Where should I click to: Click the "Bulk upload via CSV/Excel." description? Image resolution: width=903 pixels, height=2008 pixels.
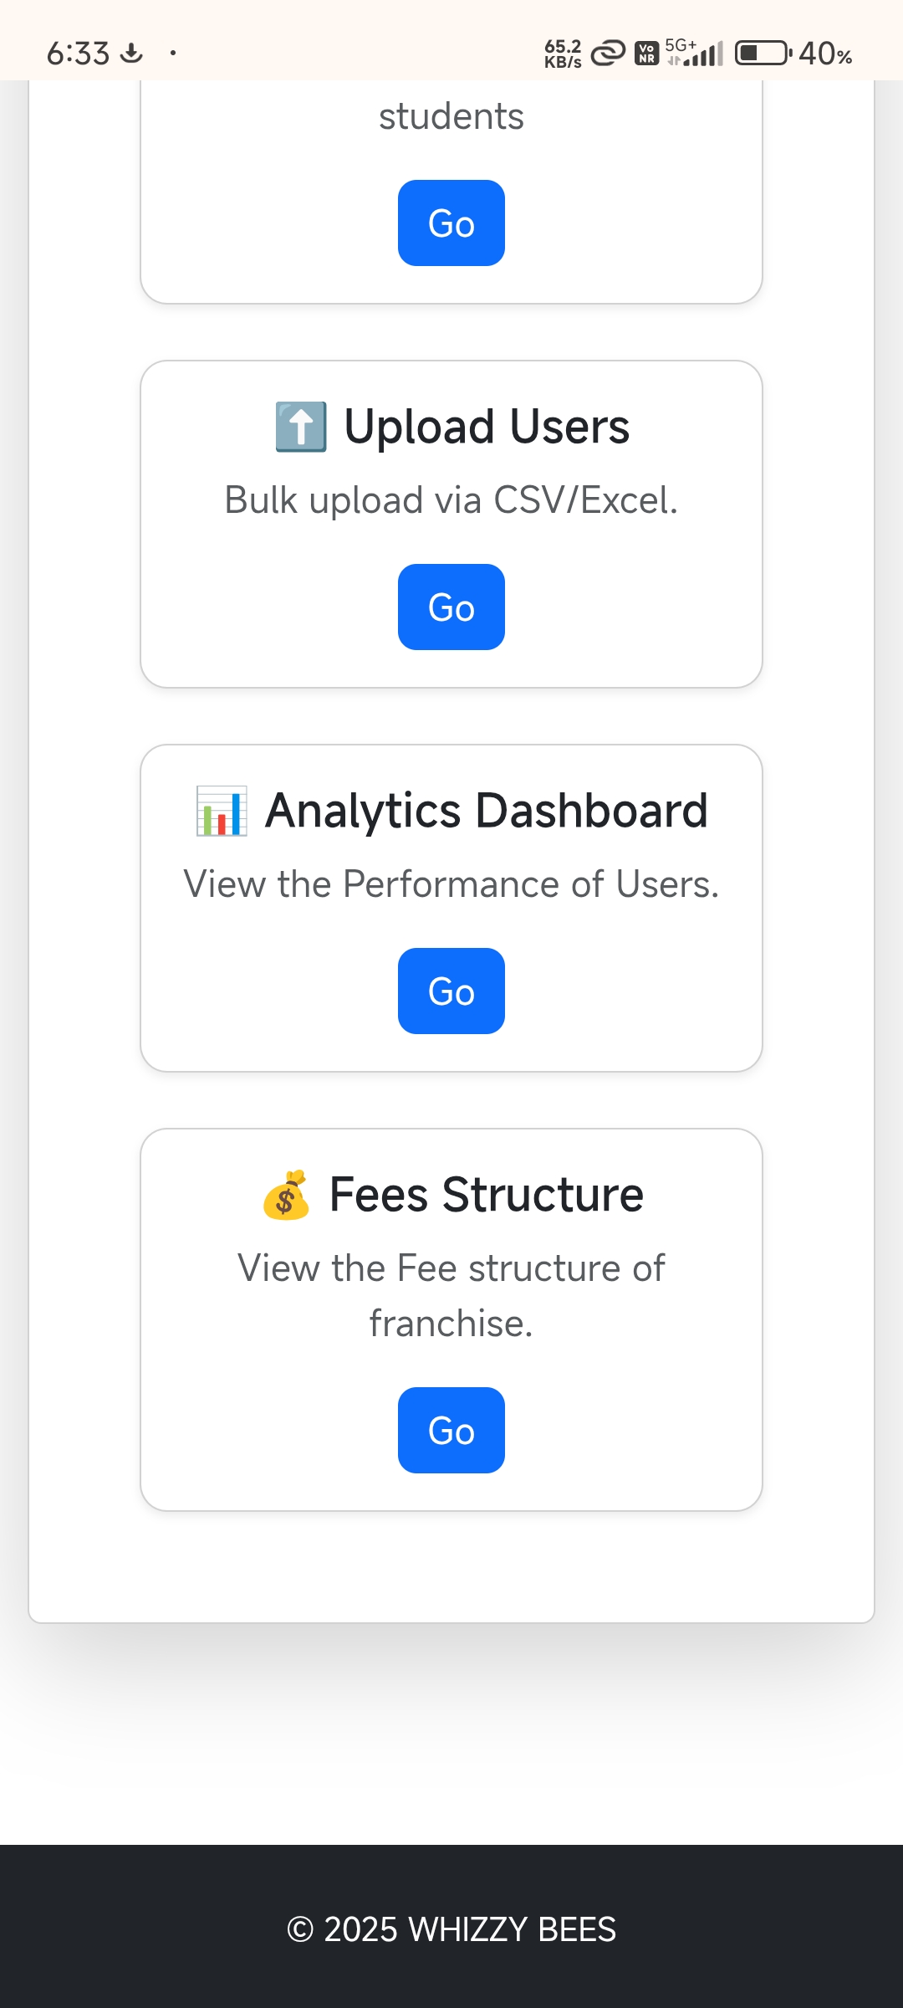point(451,500)
